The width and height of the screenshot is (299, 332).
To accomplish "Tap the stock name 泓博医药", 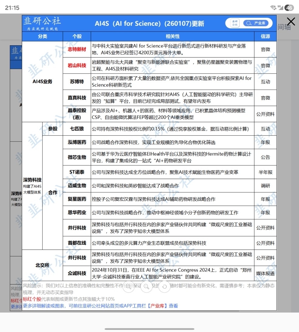I will click(x=77, y=142).
